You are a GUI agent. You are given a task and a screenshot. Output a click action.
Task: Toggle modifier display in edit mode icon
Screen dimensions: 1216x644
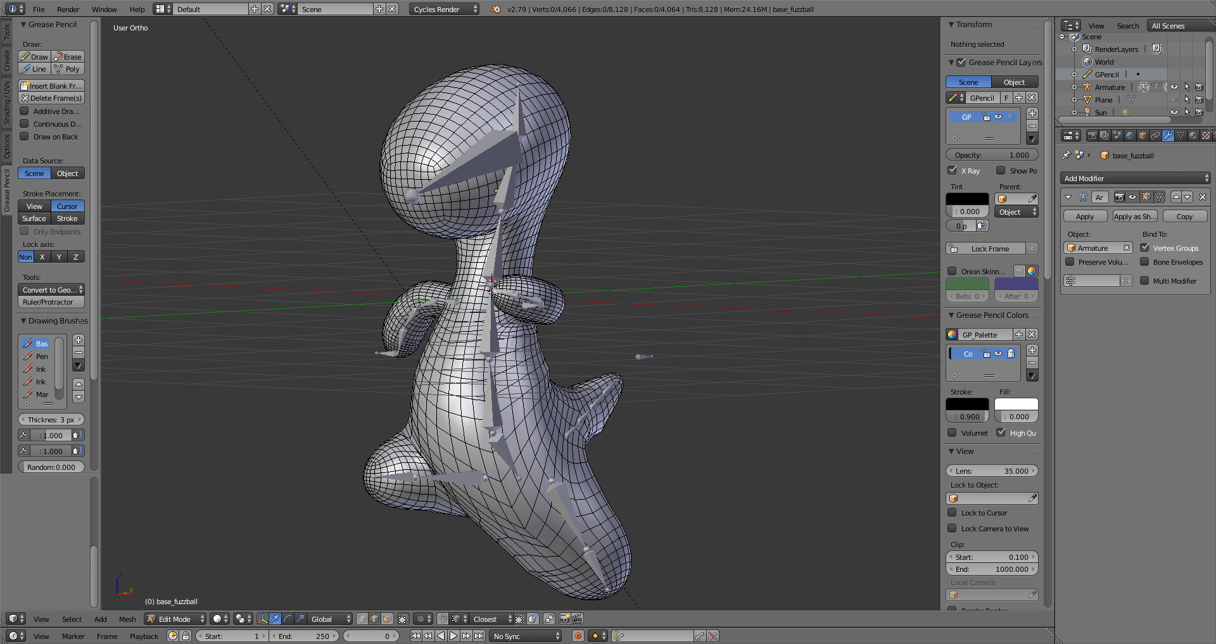tap(1146, 197)
